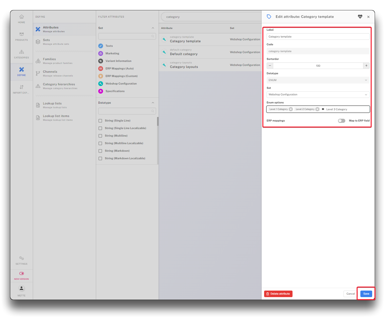Remove Level 1 Category enum tag
This screenshot has height=318, width=385.
291,109
